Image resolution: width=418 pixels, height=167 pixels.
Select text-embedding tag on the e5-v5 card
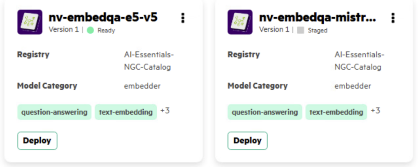point(126,112)
